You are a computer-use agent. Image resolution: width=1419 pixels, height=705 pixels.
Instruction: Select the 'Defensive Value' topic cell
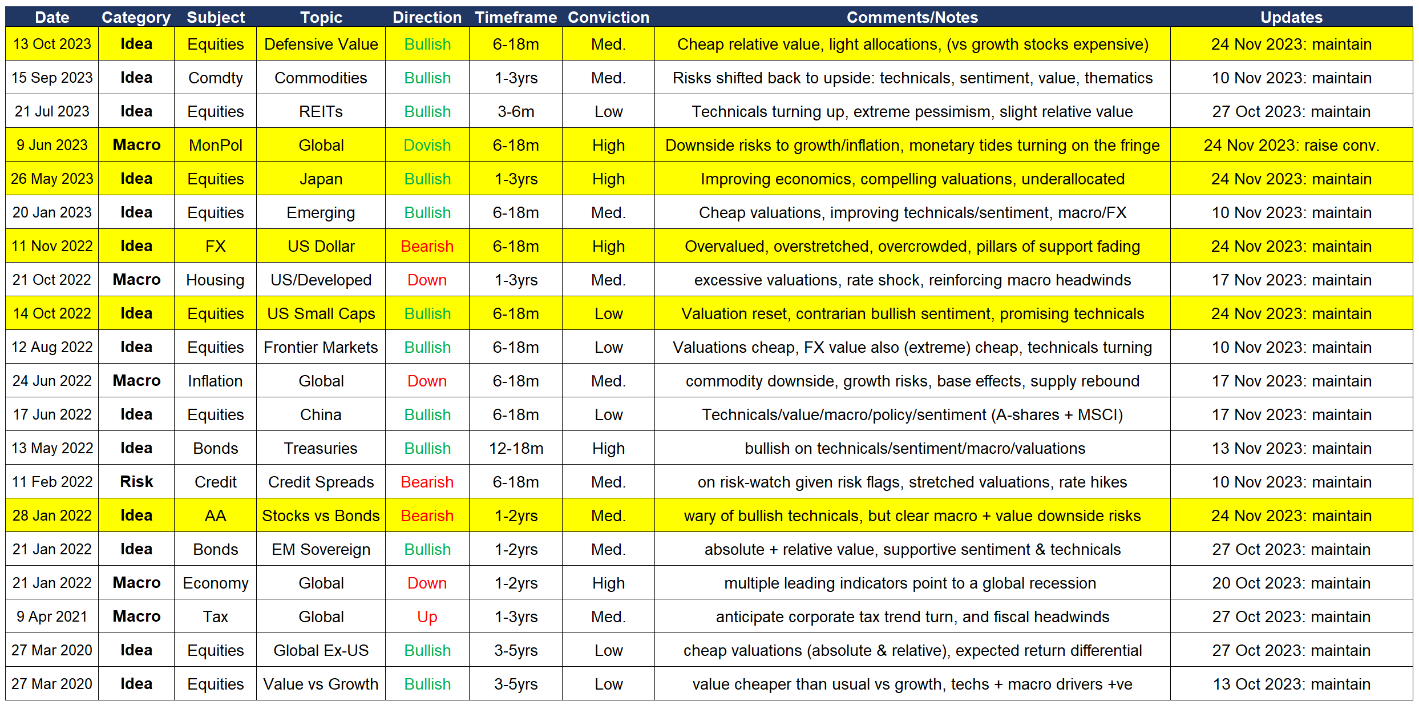tap(321, 44)
